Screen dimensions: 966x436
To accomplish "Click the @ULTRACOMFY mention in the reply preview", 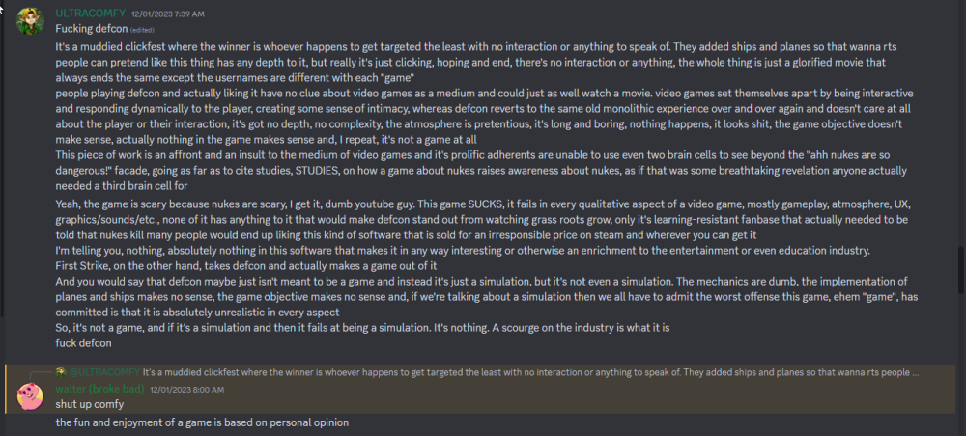I will coord(104,372).
